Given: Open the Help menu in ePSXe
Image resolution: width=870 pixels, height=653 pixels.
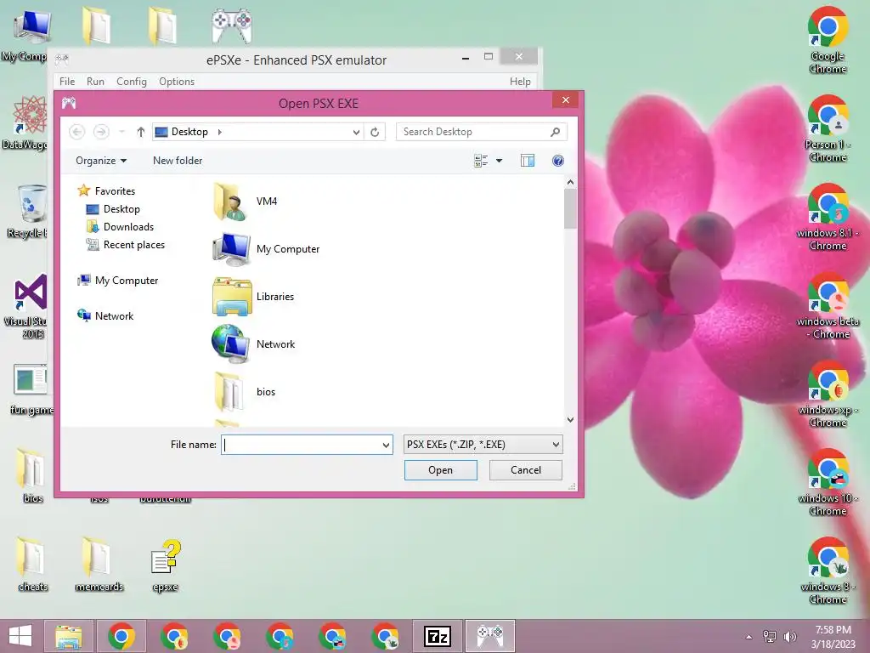Looking at the screenshot, I should click(x=520, y=82).
